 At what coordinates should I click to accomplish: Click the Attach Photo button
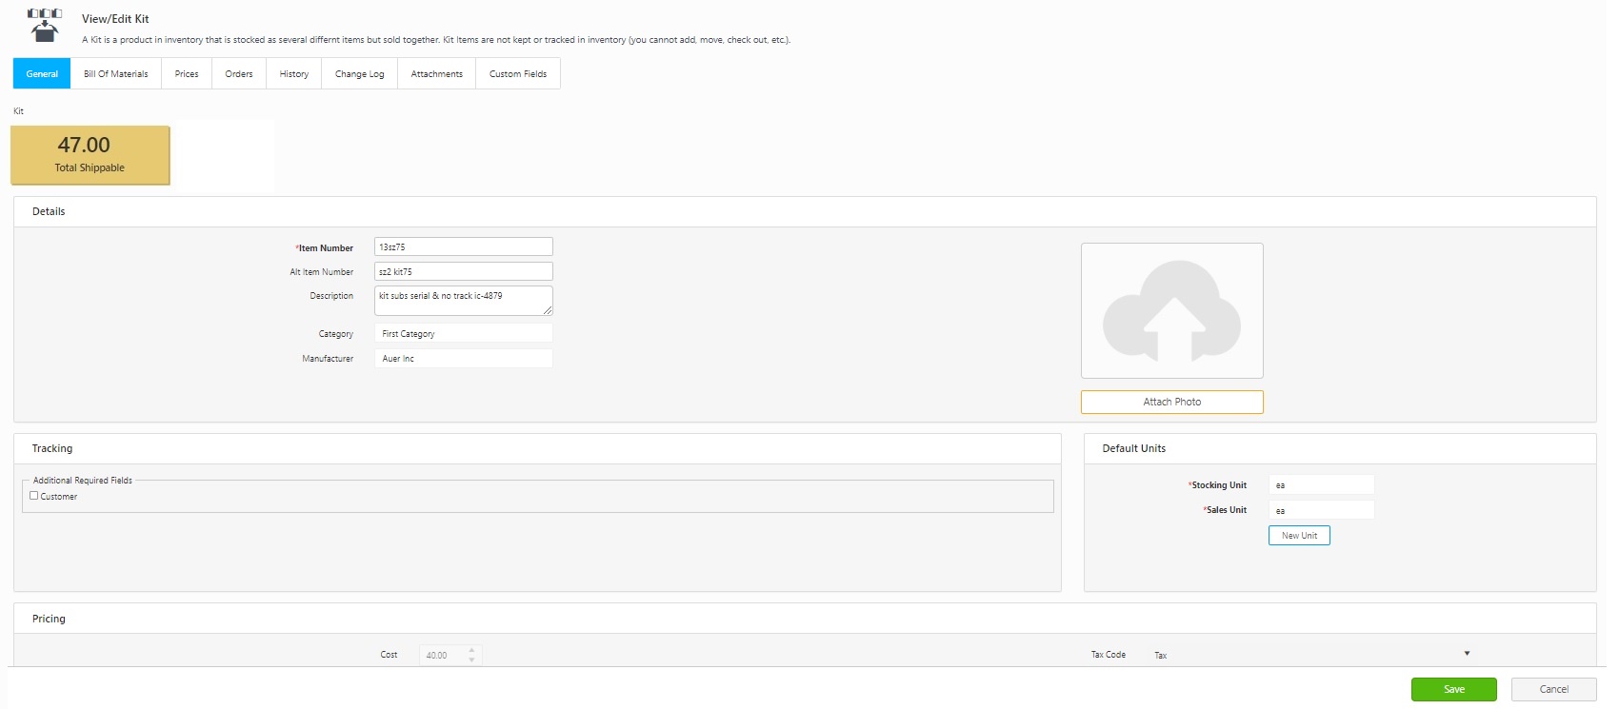pyautogui.click(x=1171, y=403)
